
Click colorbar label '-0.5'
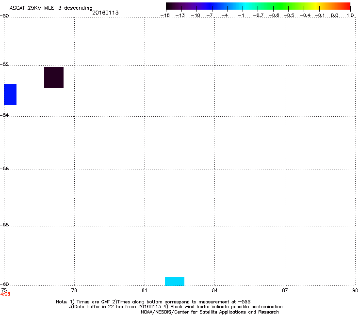tap(289, 16)
